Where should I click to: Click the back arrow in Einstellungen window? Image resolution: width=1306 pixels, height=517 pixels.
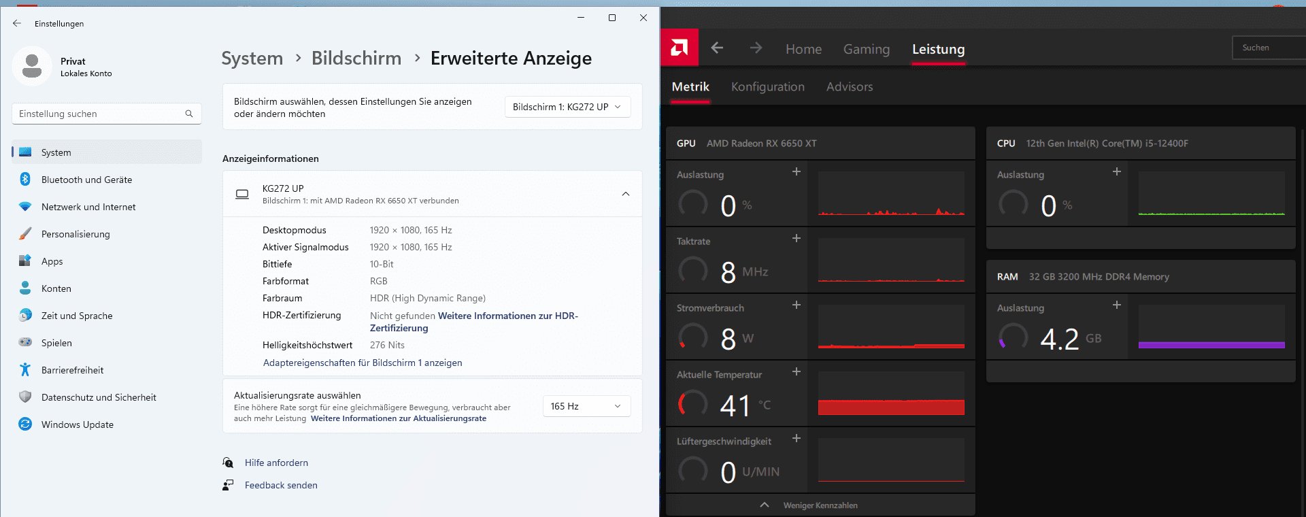[x=17, y=23]
